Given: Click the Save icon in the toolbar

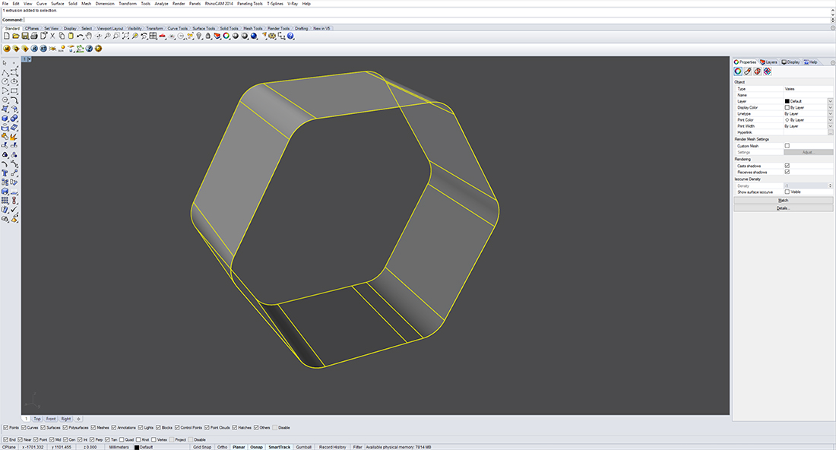Looking at the screenshot, I should (x=24, y=36).
